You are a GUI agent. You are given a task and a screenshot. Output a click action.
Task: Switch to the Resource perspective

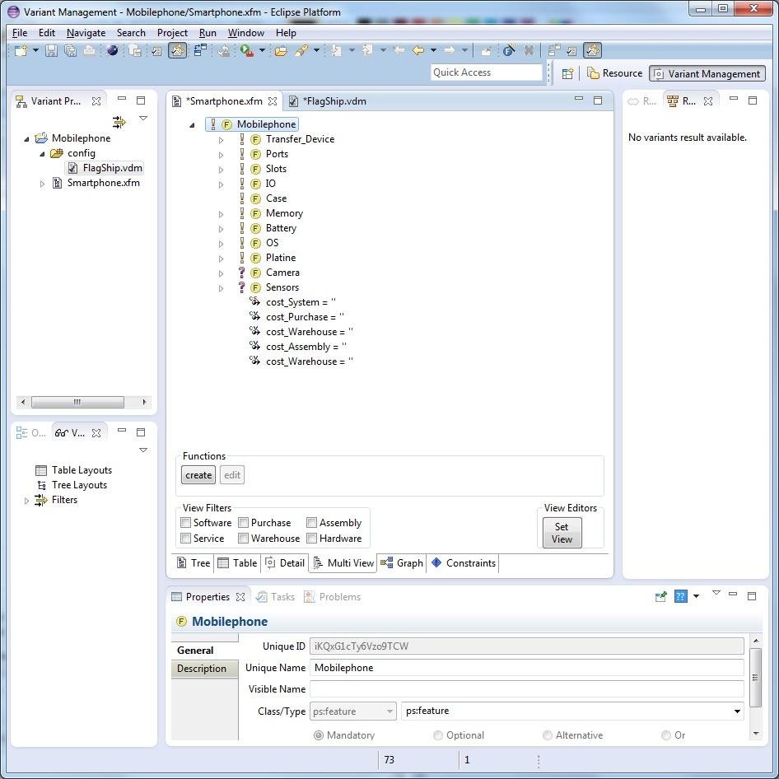[x=614, y=73]
